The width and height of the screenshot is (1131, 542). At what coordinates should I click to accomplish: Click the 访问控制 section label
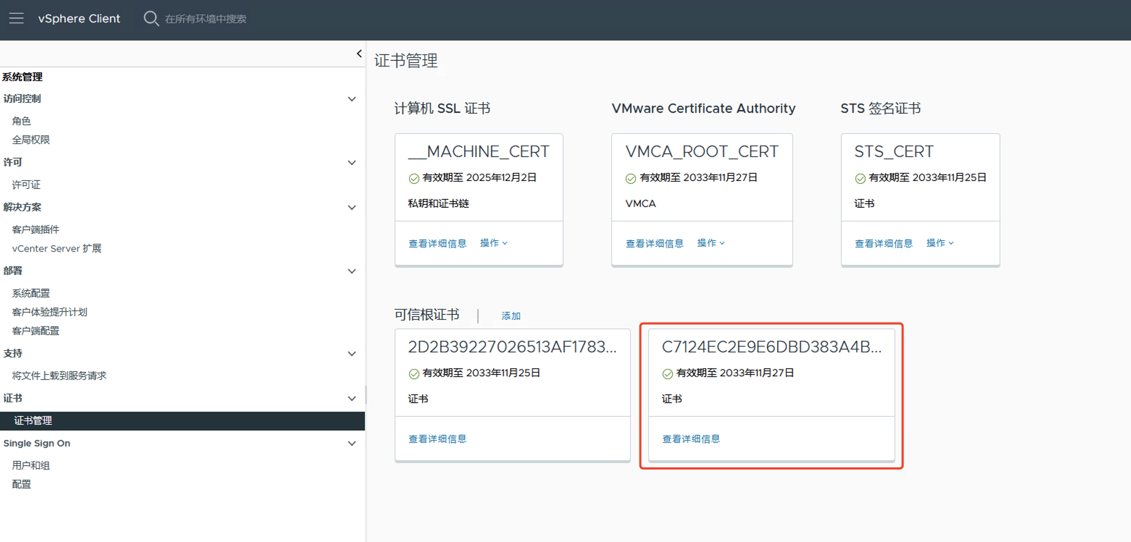[22, 99]
